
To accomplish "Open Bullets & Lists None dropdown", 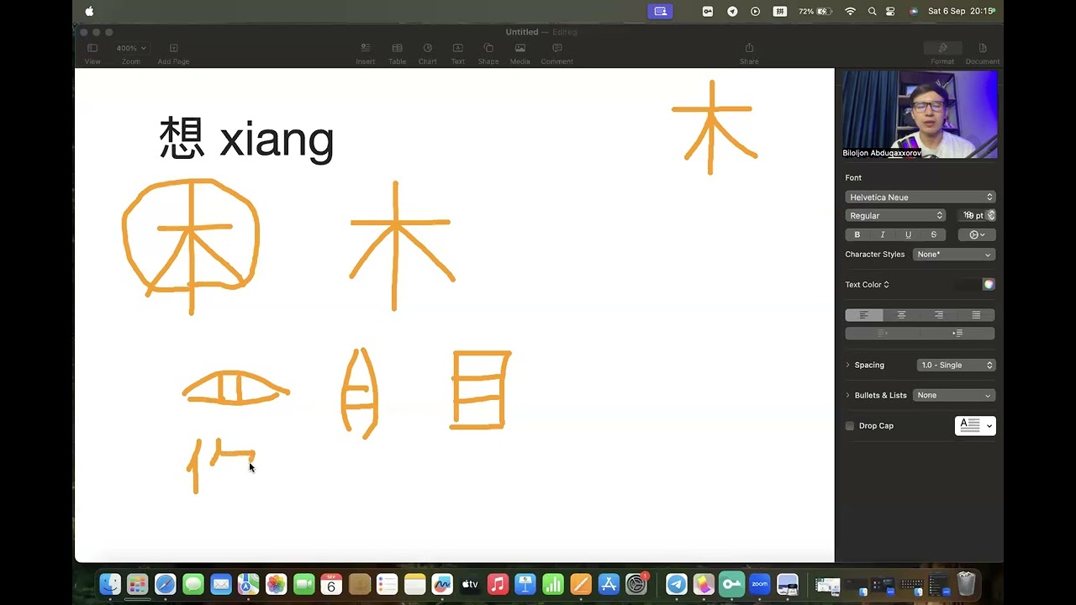I will 954,395.
